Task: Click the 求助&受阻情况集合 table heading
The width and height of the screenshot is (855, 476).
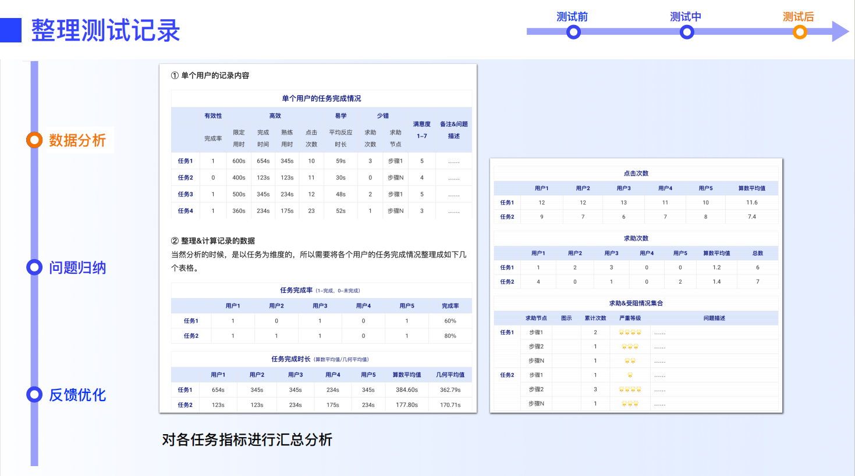Action: tap(636, 303)
